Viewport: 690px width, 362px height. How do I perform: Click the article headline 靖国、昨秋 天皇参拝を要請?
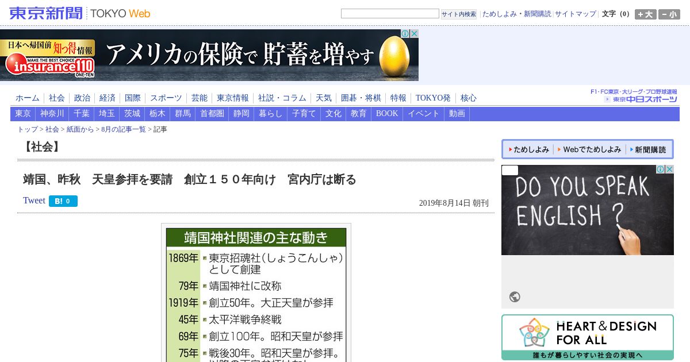(190, 180)
